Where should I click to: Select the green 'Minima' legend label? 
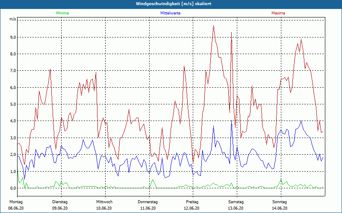tap(62, 13)
